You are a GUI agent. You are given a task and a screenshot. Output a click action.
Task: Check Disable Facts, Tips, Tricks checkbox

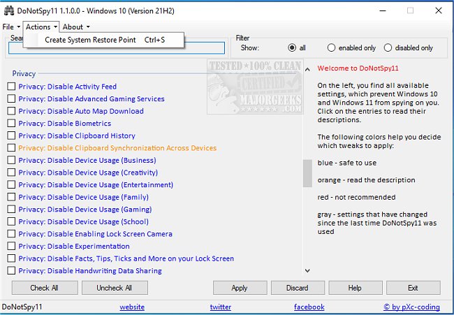pos(11,258)
